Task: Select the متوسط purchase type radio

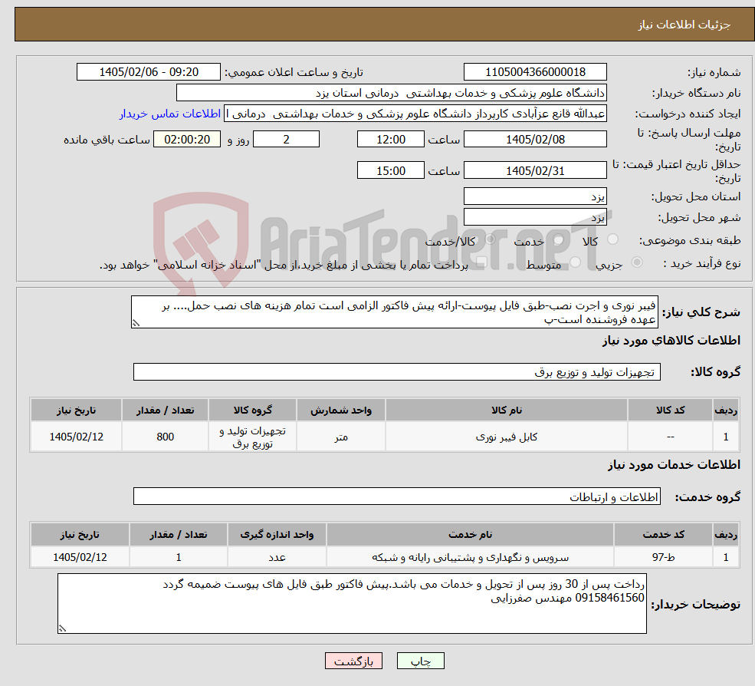Action: click(576, 262)
